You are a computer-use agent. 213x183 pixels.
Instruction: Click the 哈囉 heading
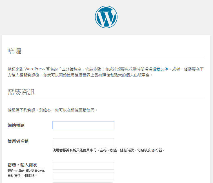14,51
